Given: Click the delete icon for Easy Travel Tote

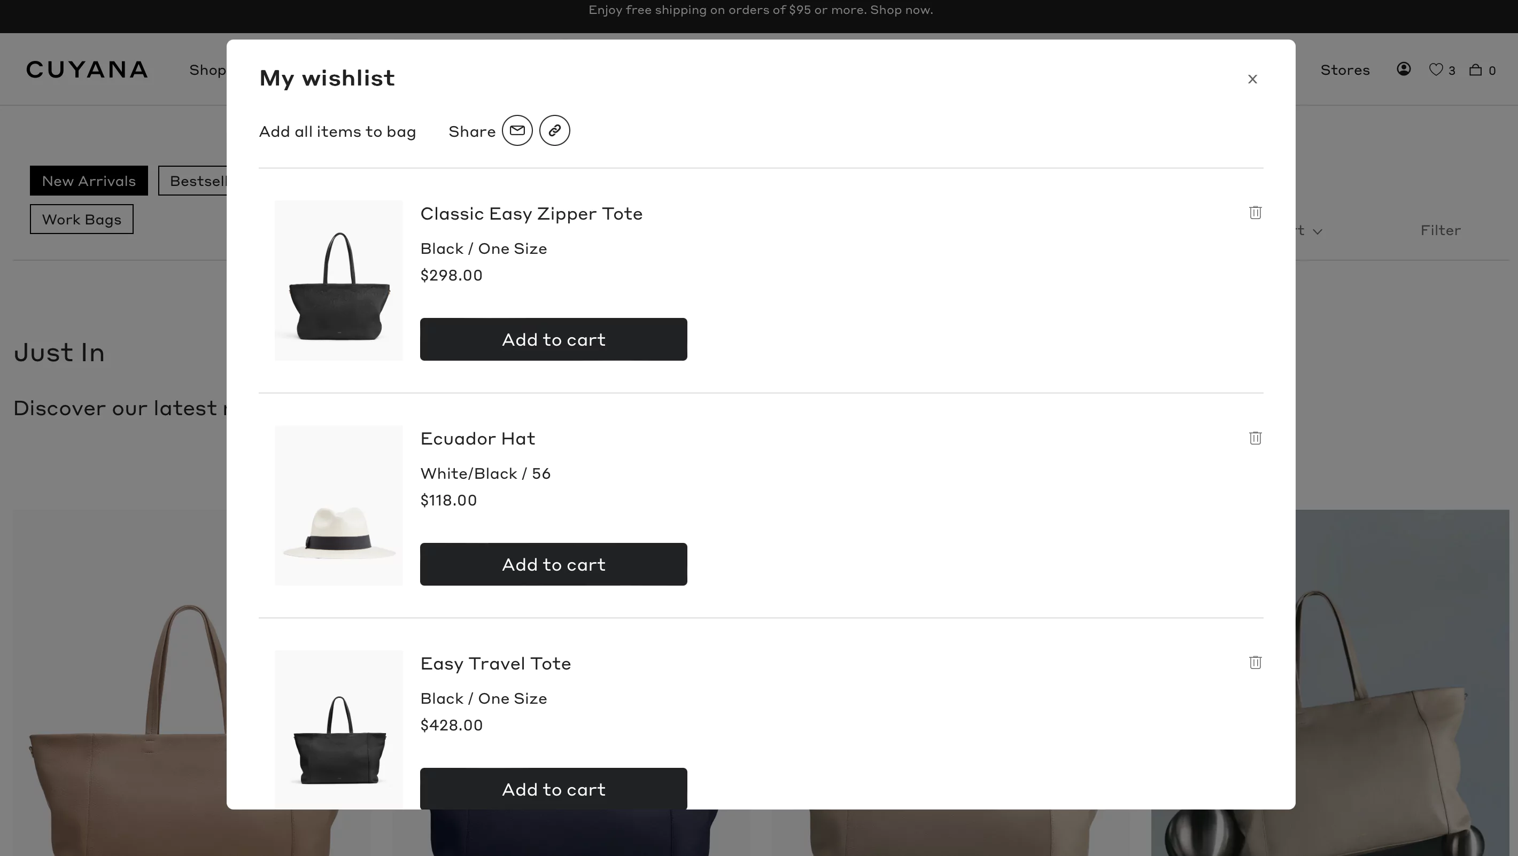Looking at the screenshot, I should click(x=1254, y=662).
